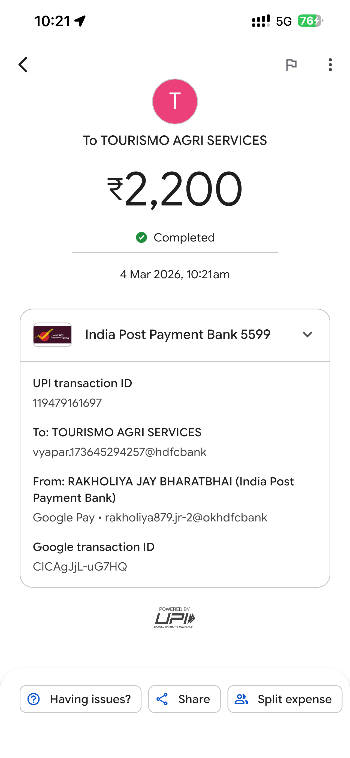
Task: Open the three-dot more options menu
Action: (330, 65)
